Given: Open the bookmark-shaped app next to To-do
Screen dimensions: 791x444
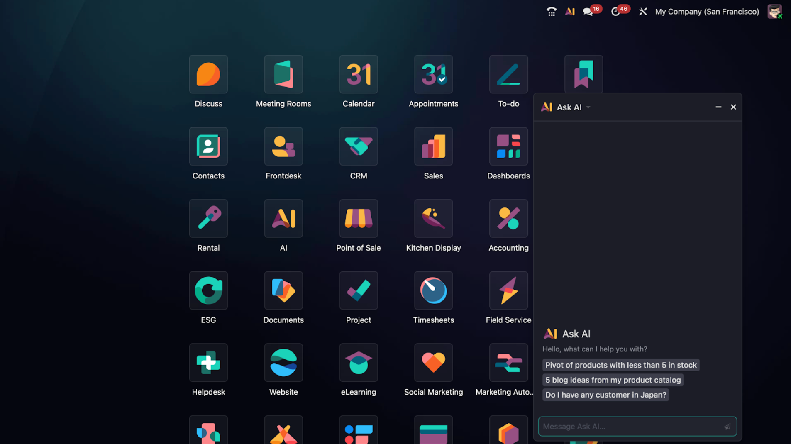Looking at the screenshot, I should [583, 74].
